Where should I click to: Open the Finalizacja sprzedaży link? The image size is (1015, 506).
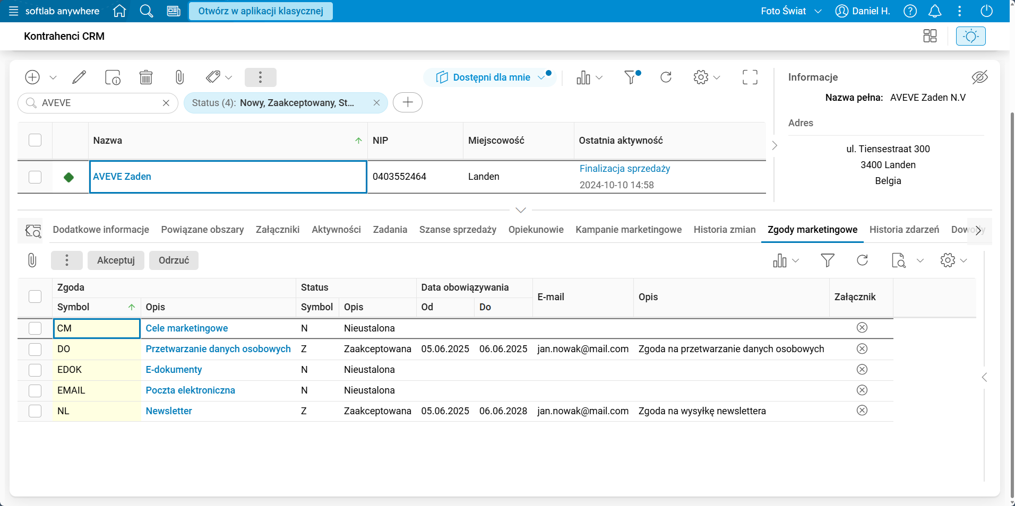click(624, 169)
